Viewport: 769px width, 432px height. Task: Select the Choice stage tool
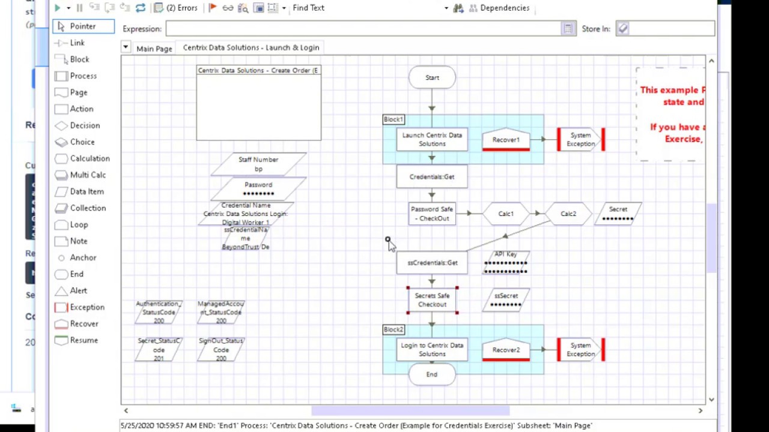(x=83, y=142)
